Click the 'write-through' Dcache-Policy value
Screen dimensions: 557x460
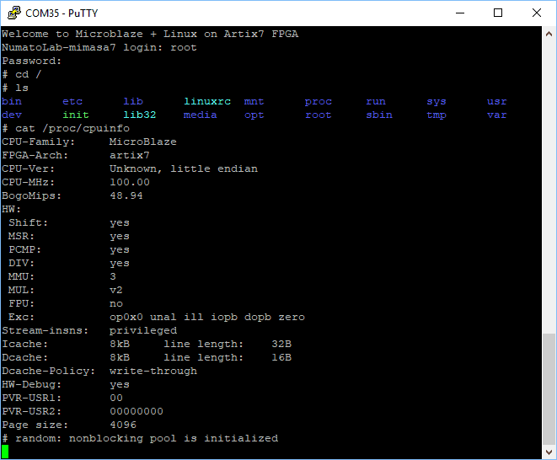click(153, 371)
